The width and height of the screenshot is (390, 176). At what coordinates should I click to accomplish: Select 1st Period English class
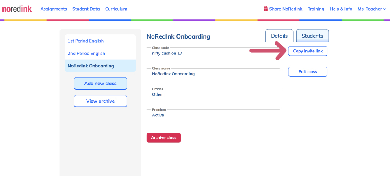tap(86, 41)
